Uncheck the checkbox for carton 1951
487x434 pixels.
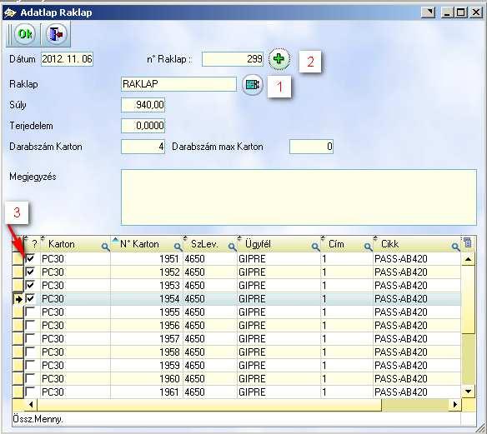30,258
